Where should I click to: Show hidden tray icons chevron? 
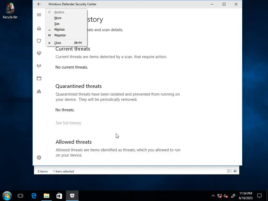pyautogui.click(x=213, y=196)
